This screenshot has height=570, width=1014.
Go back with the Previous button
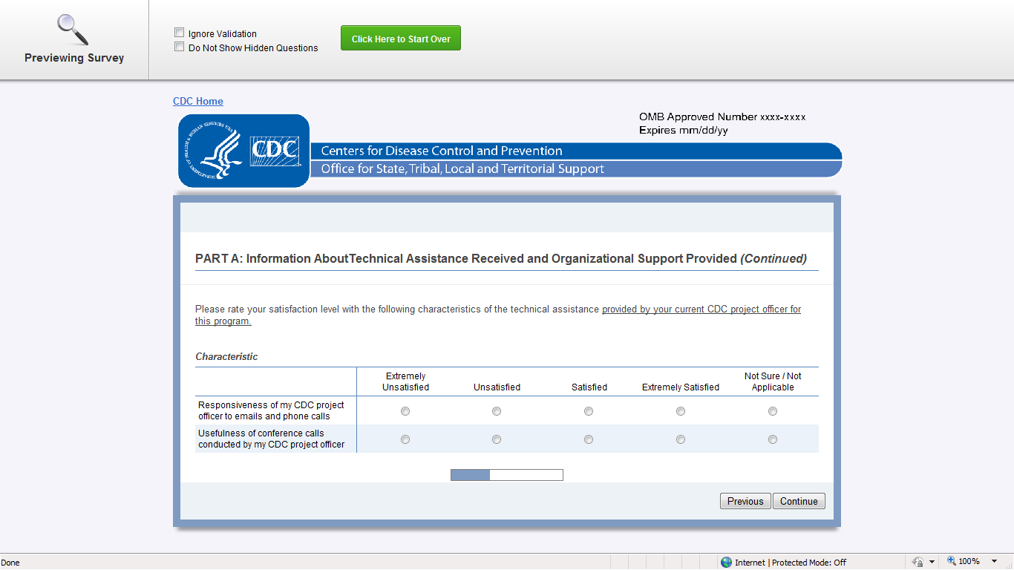(x=745, y=501)
